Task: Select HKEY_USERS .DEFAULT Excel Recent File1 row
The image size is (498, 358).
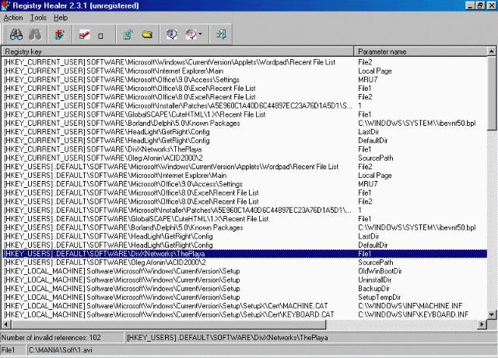Action: (244, 193)
